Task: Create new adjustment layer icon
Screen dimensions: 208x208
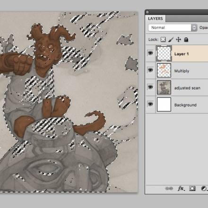Action: pyautogui.click(x=204, y=188)
